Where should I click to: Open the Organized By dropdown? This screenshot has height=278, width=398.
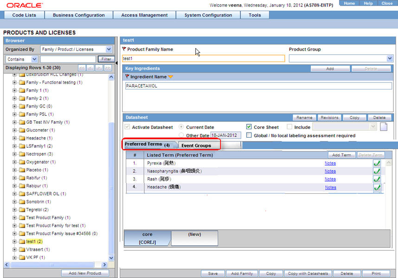click(109, 49)
